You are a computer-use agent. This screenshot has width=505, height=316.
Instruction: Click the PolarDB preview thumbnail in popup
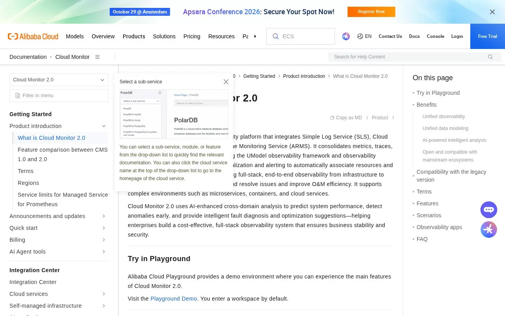[x=174, y=114]
